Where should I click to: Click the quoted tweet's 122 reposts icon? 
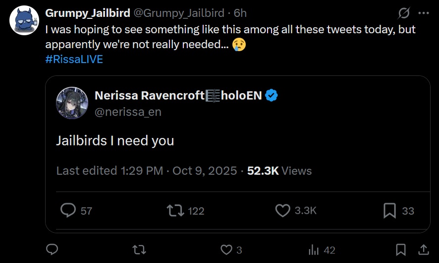pyautogui.click(x=175, y=210)
